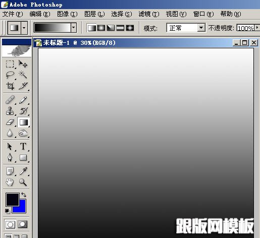The width and height of the screenshot is (260, 238).
Task: Select the Rectangular Marquee tool
Action: (x=10, y=64)
